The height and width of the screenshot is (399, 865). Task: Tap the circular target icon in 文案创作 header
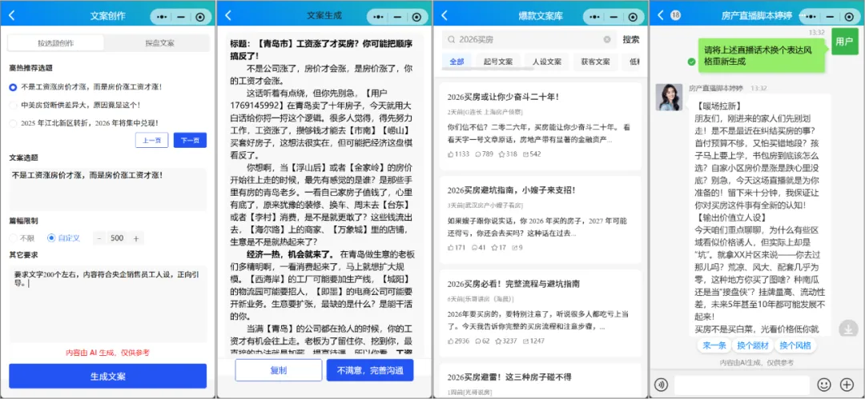[199, 17]
